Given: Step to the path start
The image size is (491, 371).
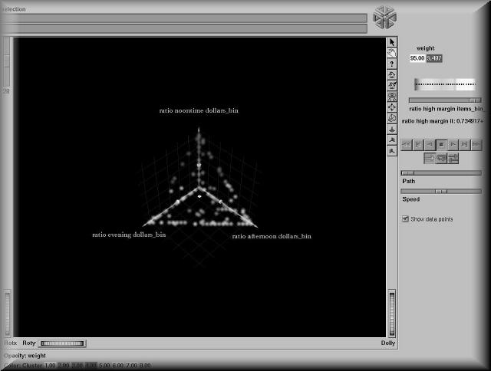Looking at the screenshot, I should click(x=418, y=145).
